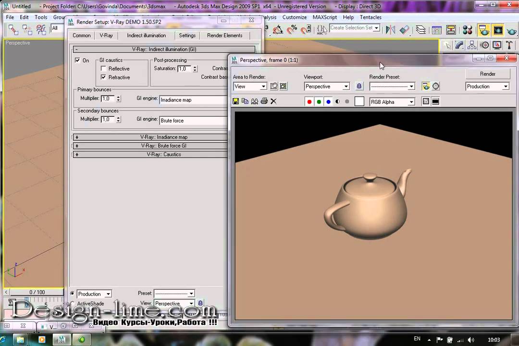519x346 pixels.
Task: Open secondary GI engine Brute force dropdown
Action: (x=194, y=121)
